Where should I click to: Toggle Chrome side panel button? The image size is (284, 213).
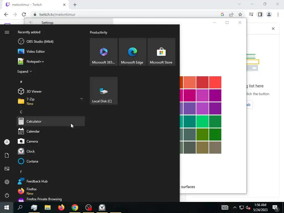[x=260, y=14]
